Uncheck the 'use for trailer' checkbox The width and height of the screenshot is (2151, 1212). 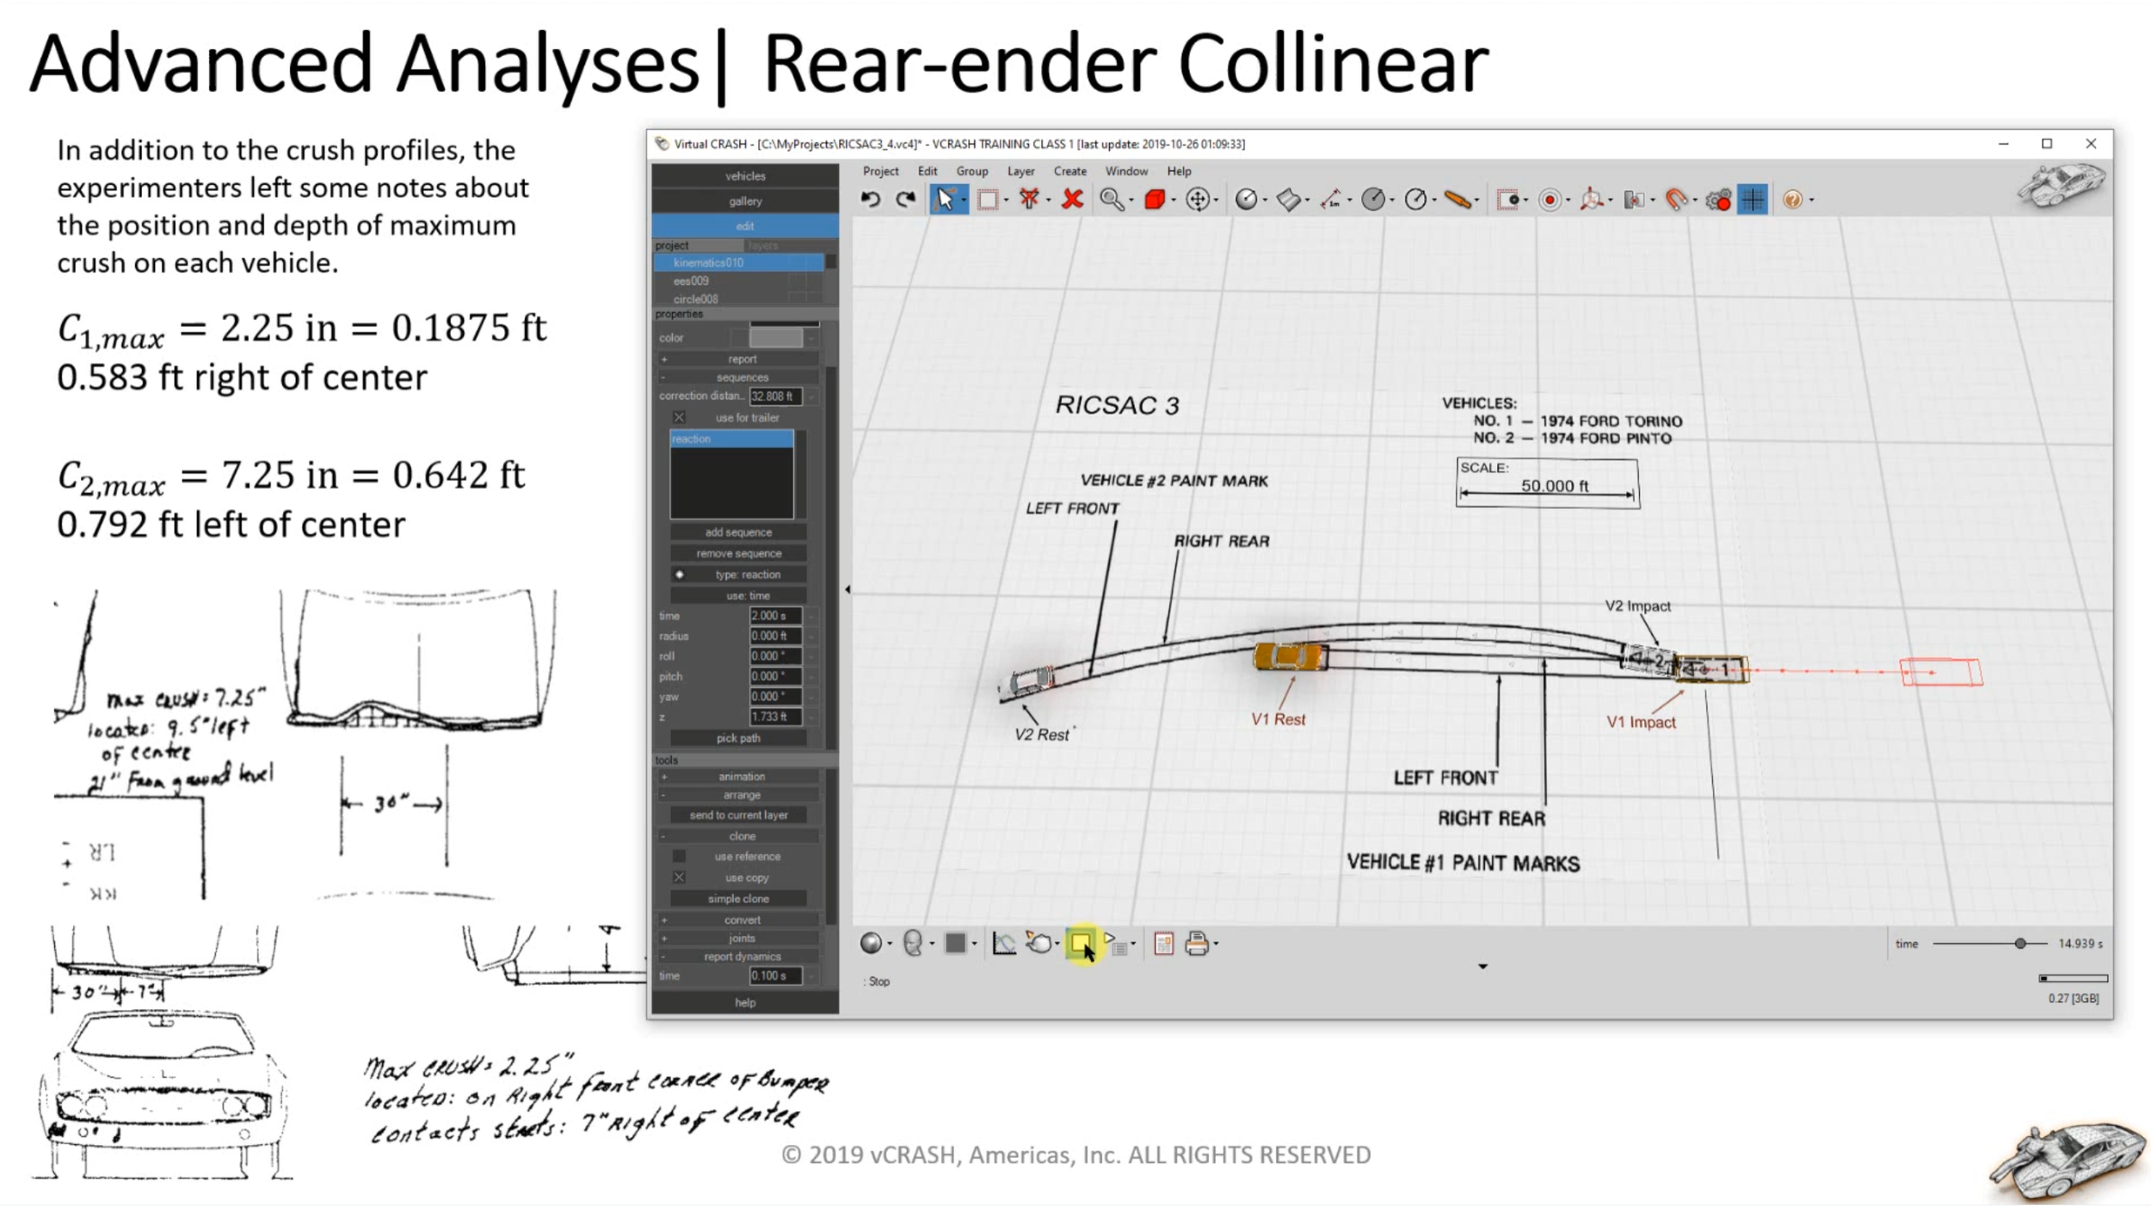pos(679,418)
